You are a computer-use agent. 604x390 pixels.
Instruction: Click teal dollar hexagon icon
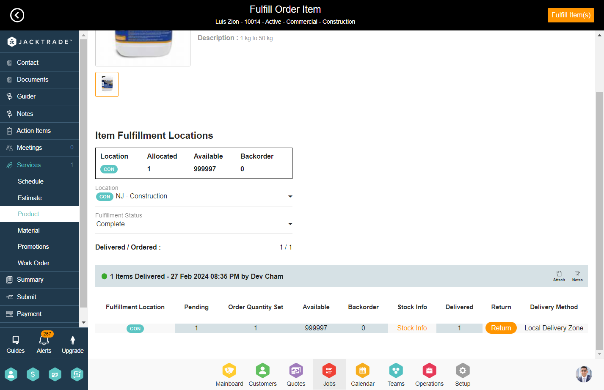coord(33,374)
